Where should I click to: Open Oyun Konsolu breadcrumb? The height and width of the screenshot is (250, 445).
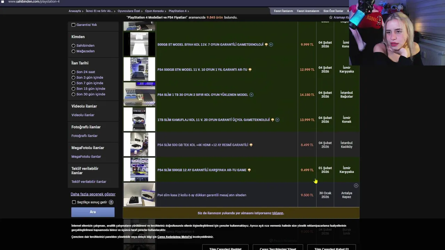154,11
